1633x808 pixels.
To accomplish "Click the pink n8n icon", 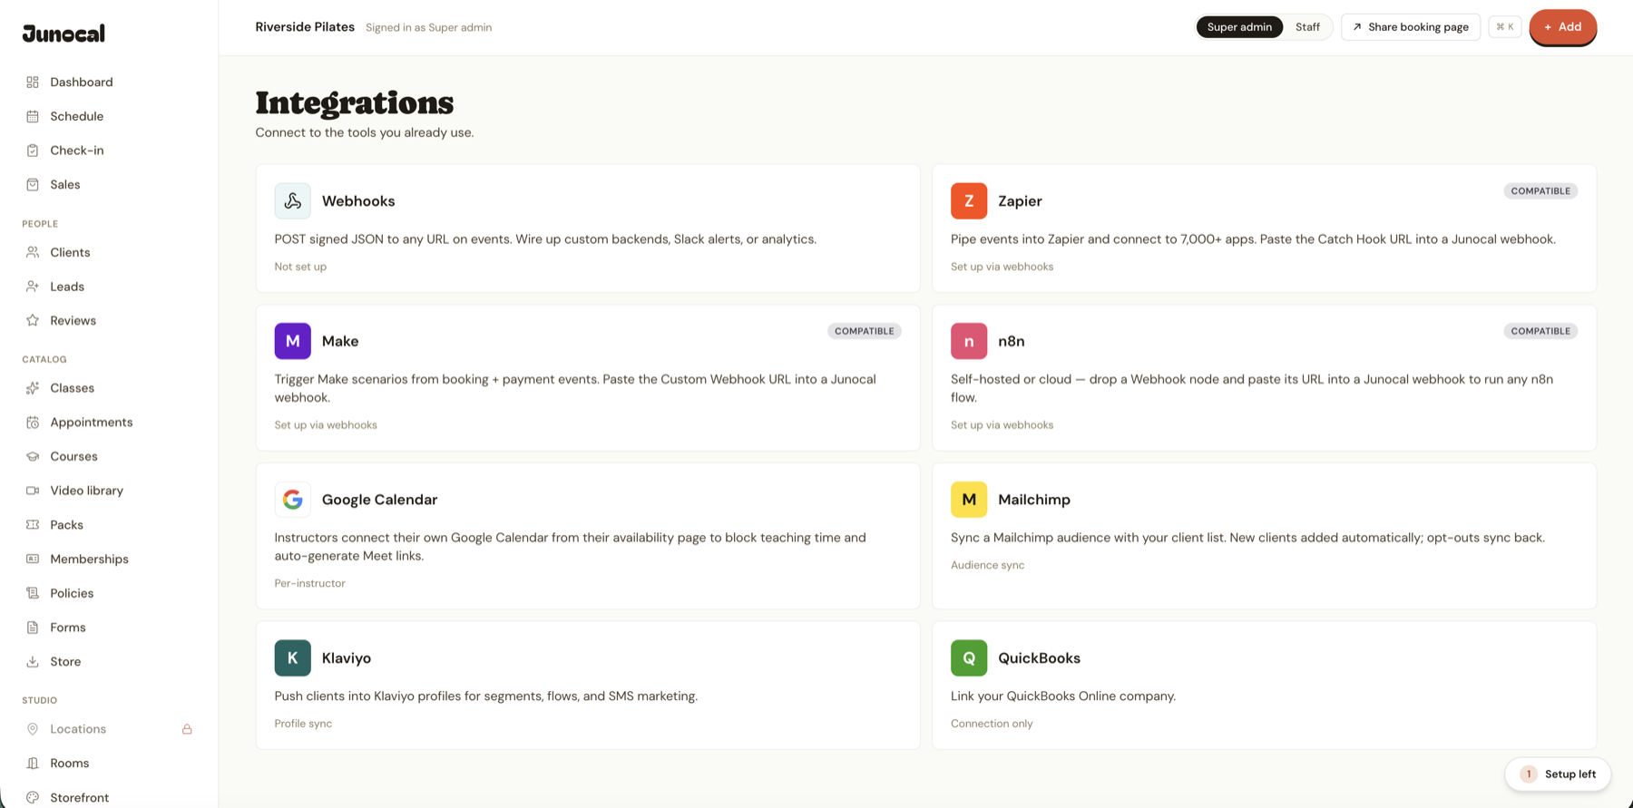I will [969, 341].
